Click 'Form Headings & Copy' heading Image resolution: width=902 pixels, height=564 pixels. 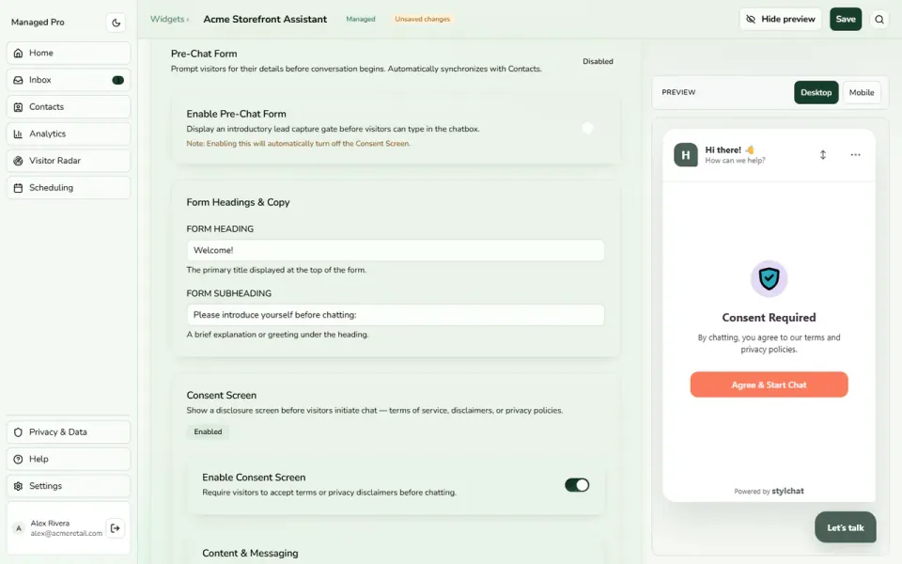238,203
